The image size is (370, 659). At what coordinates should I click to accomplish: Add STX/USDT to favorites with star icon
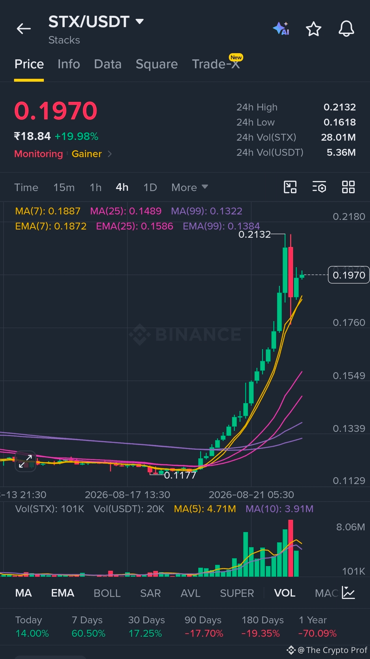[313, 29]
